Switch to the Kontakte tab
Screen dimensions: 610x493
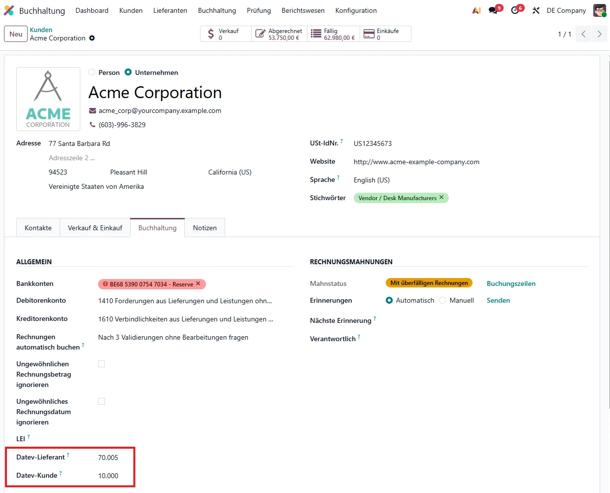click(38, 228)
